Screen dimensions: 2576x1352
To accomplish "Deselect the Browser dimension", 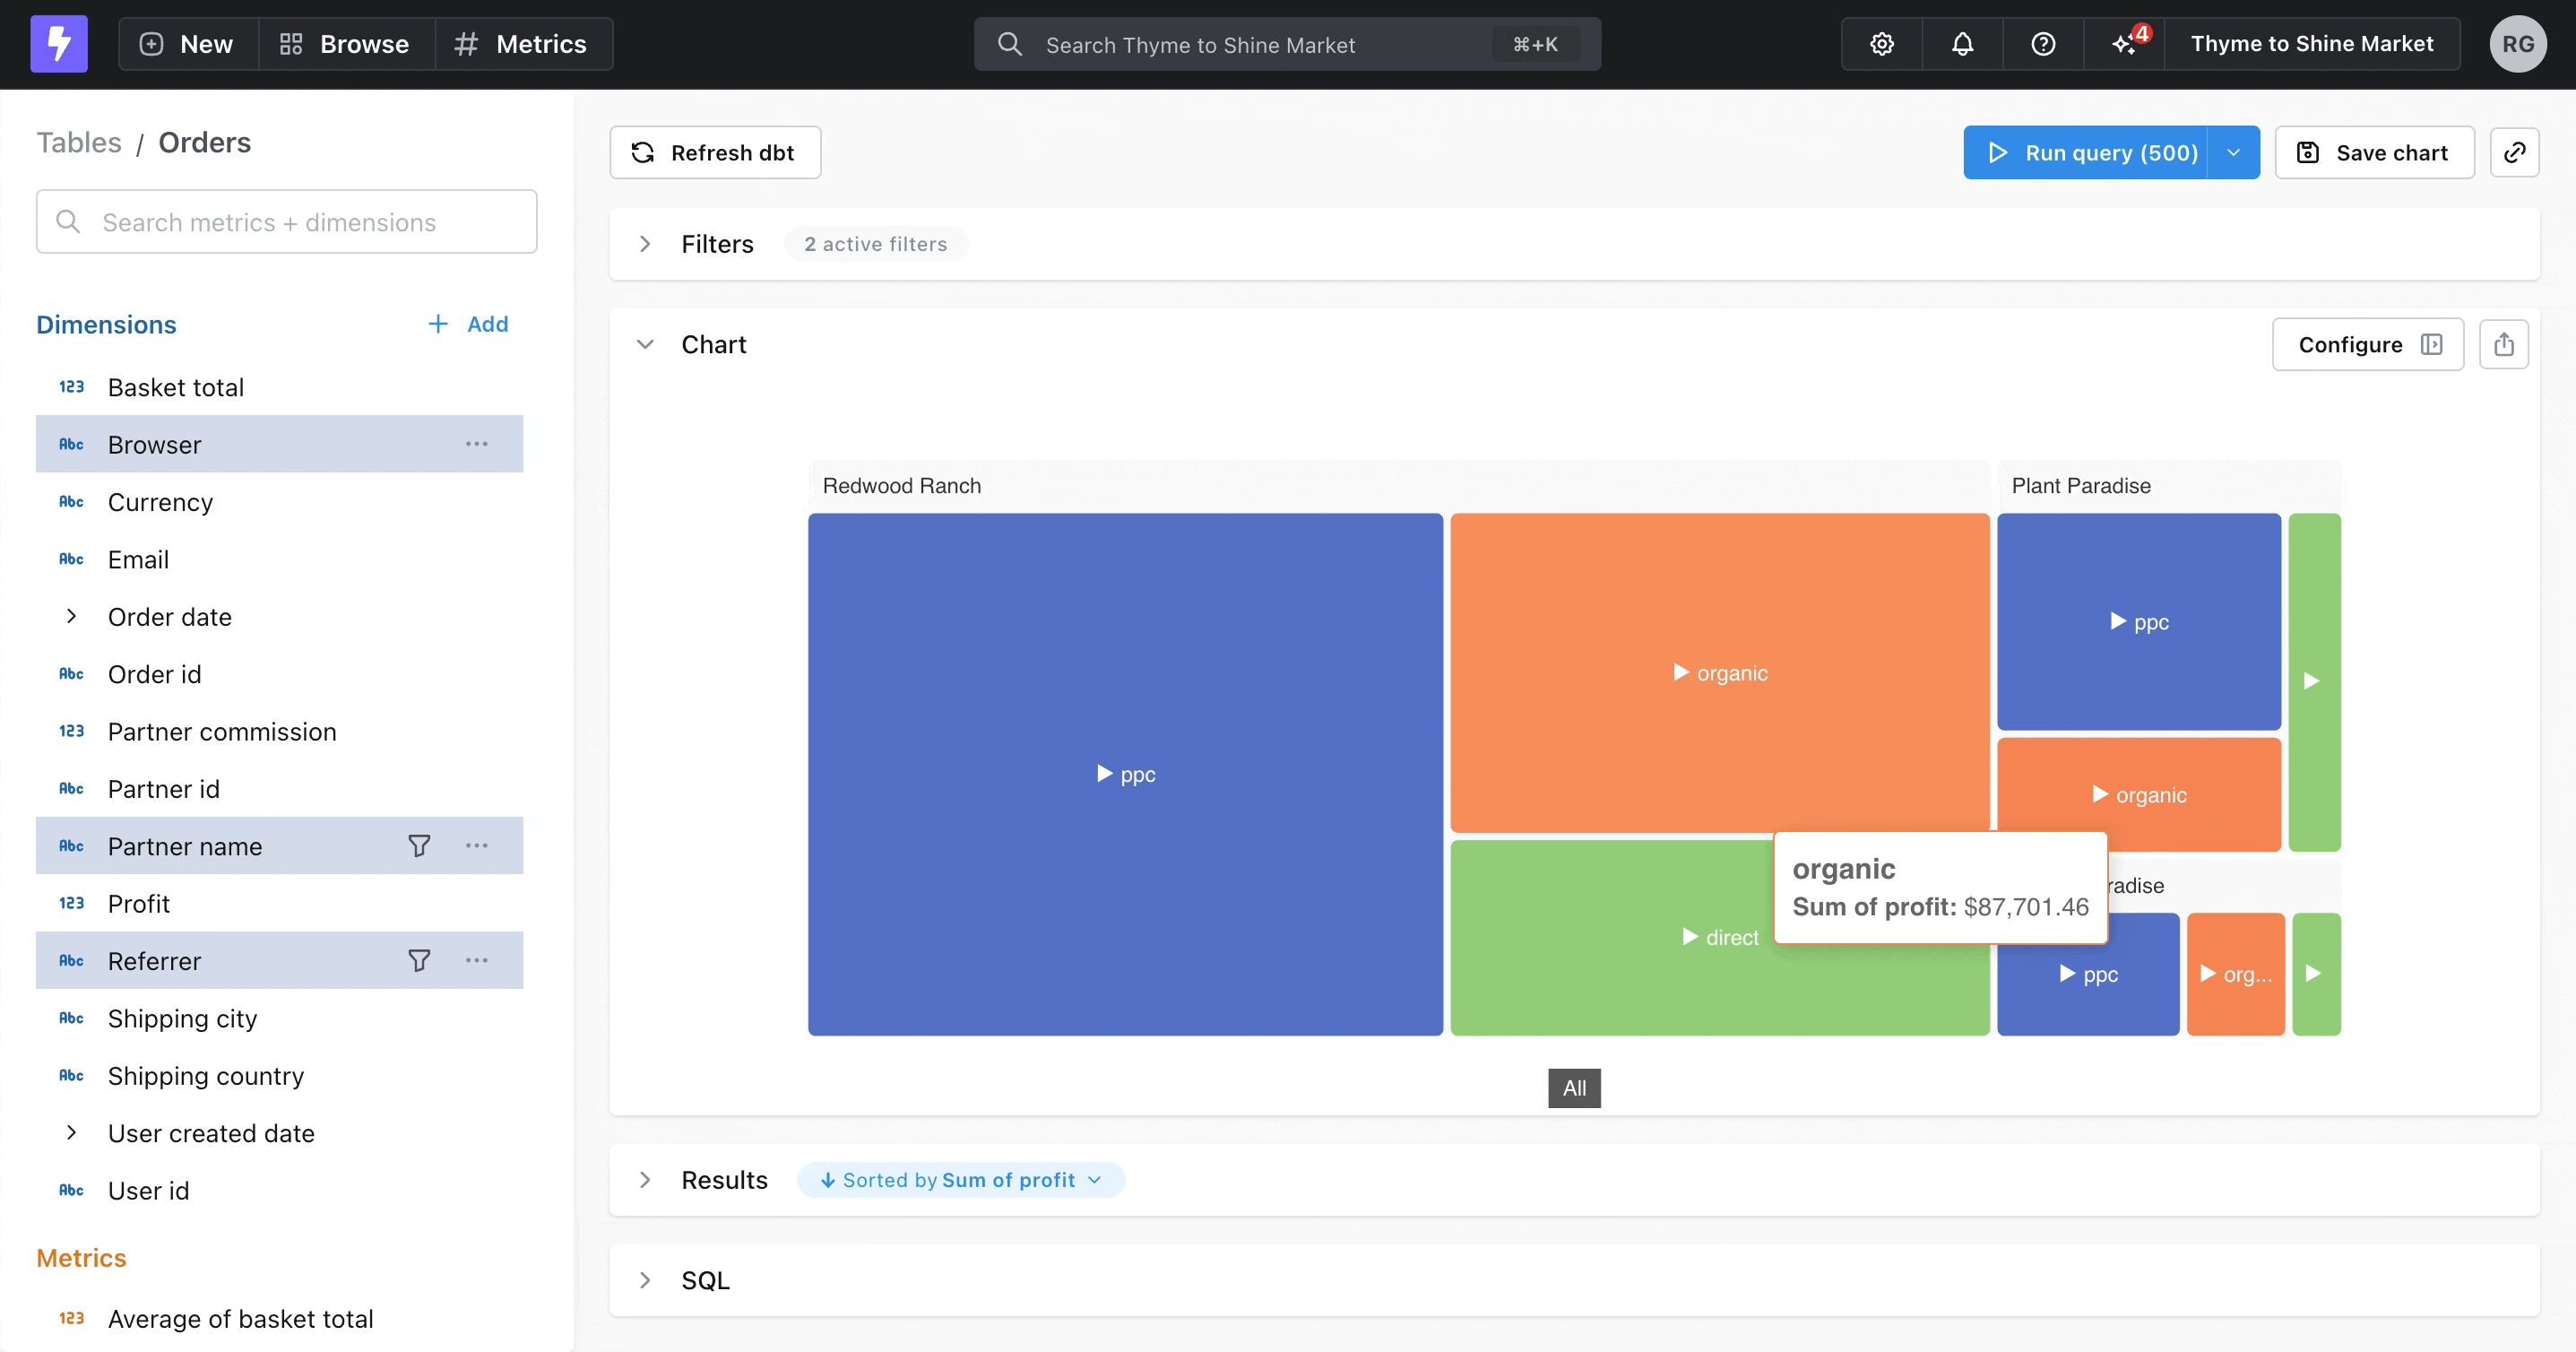I will click(155, 444).
